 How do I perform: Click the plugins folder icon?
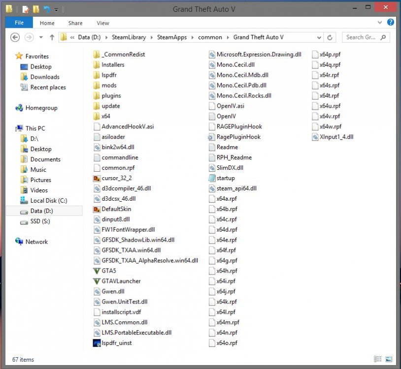97,96
